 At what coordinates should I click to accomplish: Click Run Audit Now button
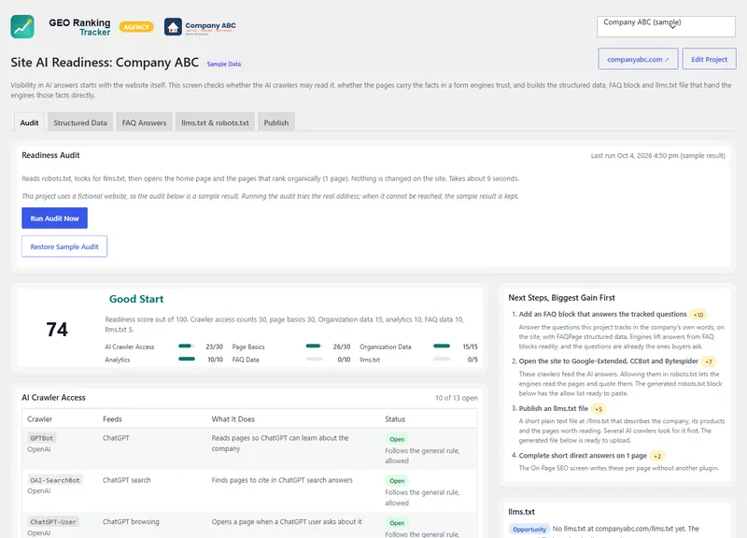coord(54,219)
